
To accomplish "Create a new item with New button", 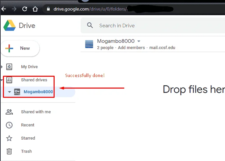I will (20, 48).
